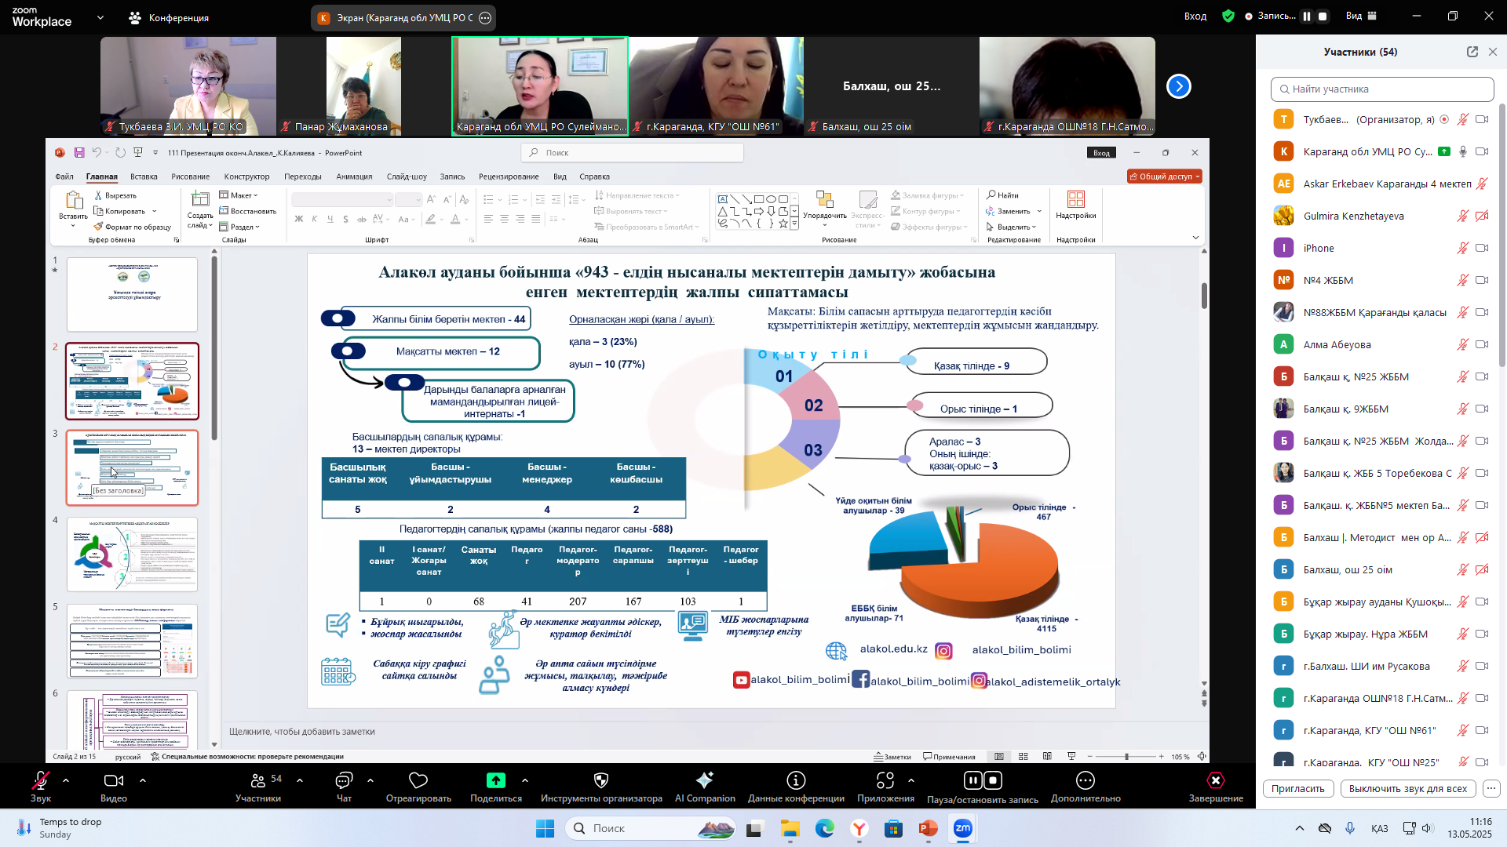Click the Отреагировать heart icon
The image size is (1507, 847).
coord(418,780)
